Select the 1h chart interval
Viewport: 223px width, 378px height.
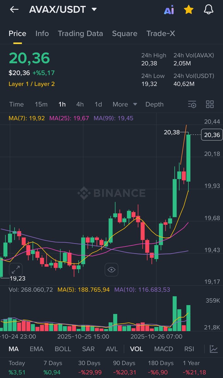click(62, 104)
